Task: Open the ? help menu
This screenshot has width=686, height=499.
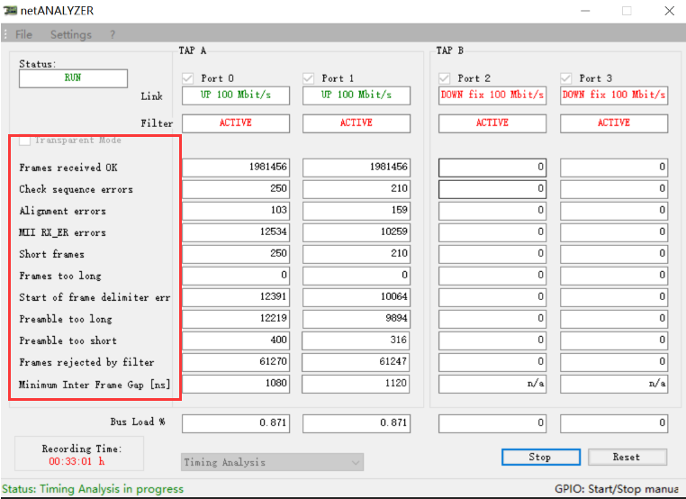Action: pos(113,34)
